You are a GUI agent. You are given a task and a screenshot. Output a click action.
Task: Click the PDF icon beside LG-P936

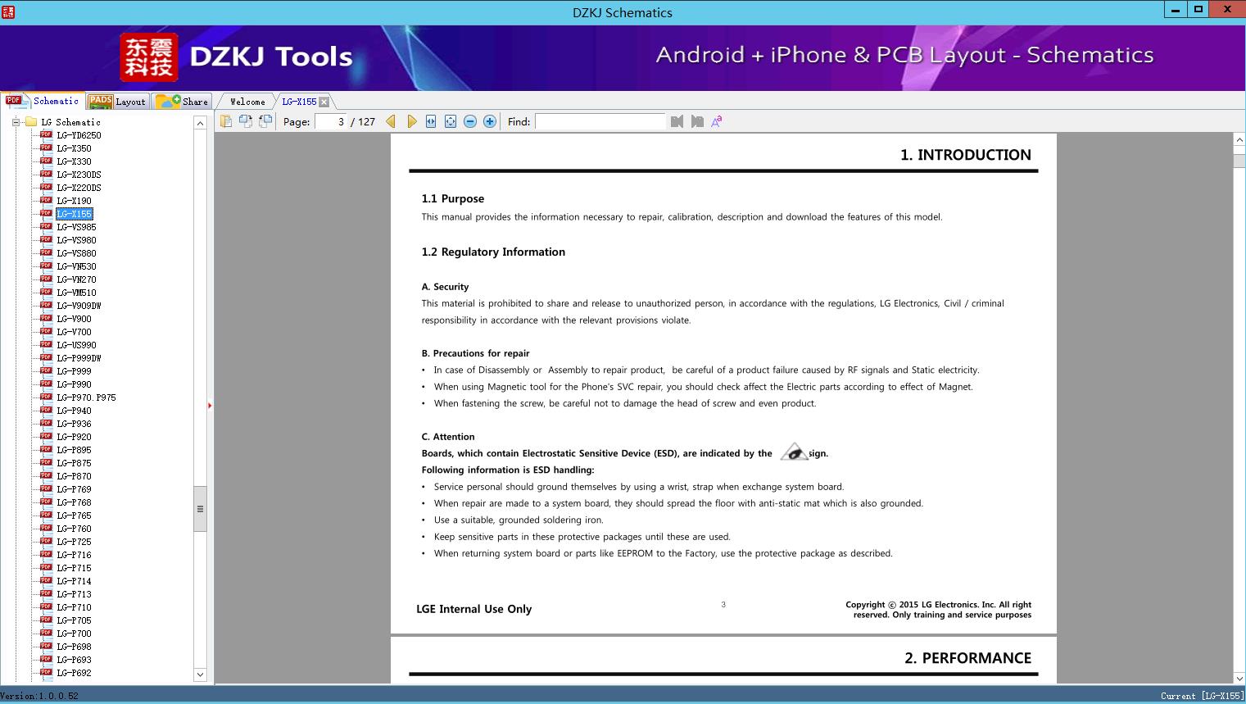pyautogui.click(x=46, y=423)
